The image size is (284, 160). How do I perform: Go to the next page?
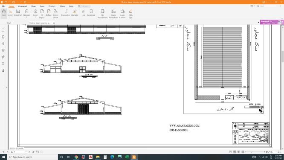29,152
